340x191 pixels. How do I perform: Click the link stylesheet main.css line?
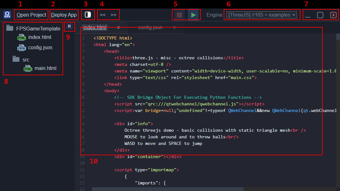coord(185,78)
